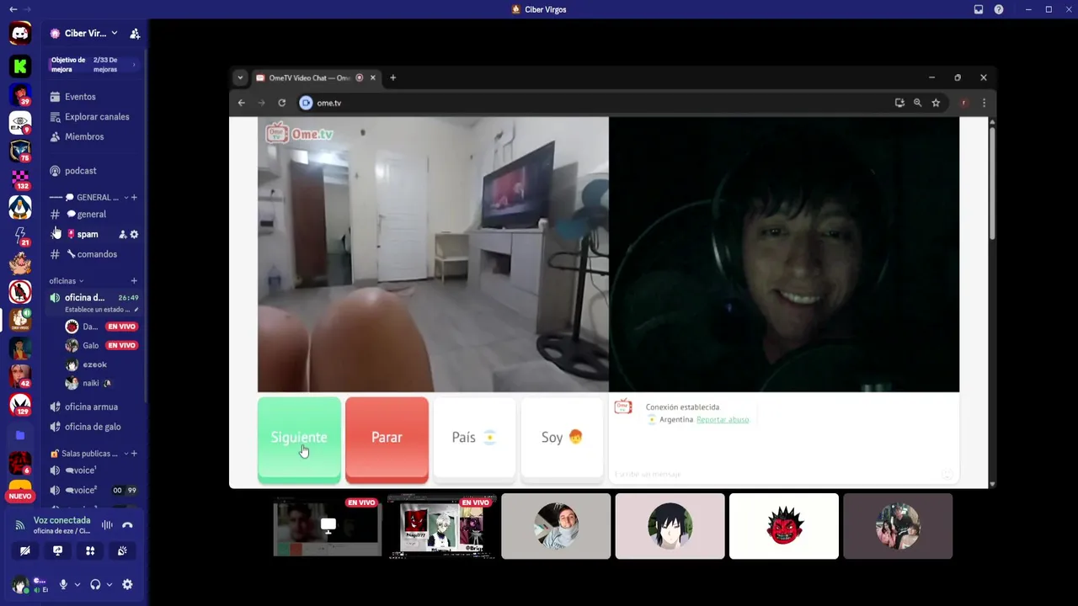Join the voice² channel
Image resolution: width=1078 pixels, height=606 pixels.
pyautogui.click(x=81, y=491)
